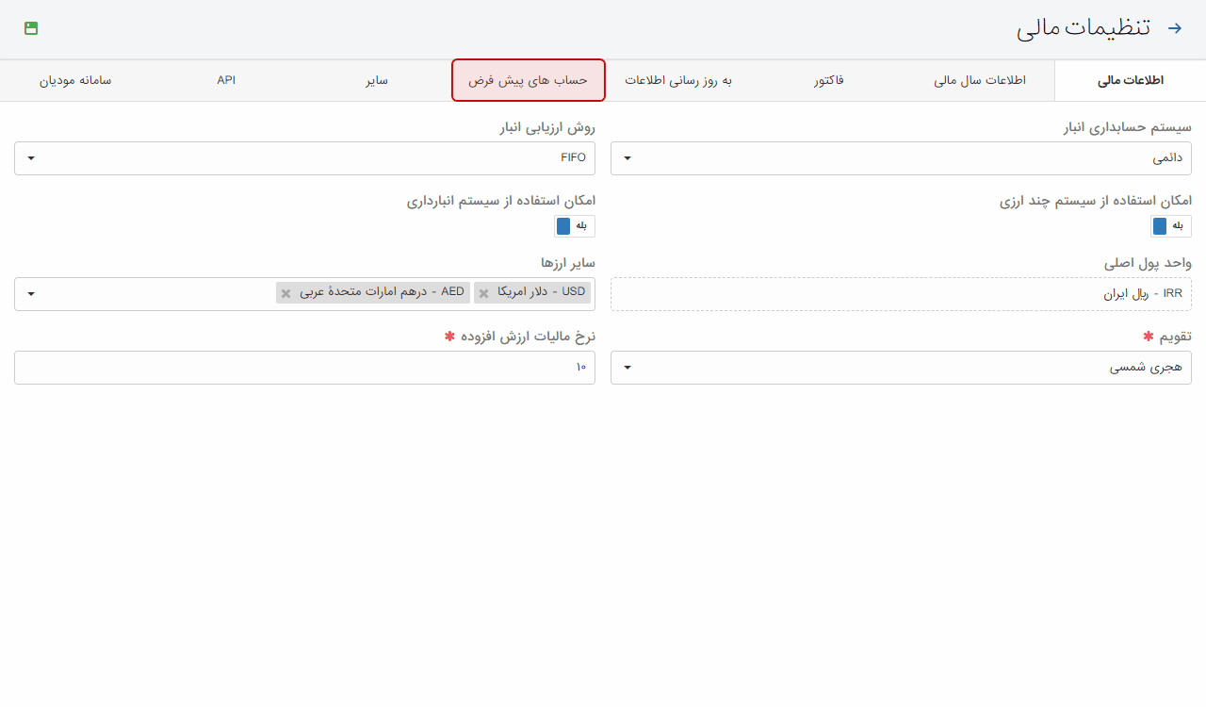Switch to حساب های پیش فرض tab
Image resolution: width=1206 pixels, height=707 pixels.
(x=529, y=81)
